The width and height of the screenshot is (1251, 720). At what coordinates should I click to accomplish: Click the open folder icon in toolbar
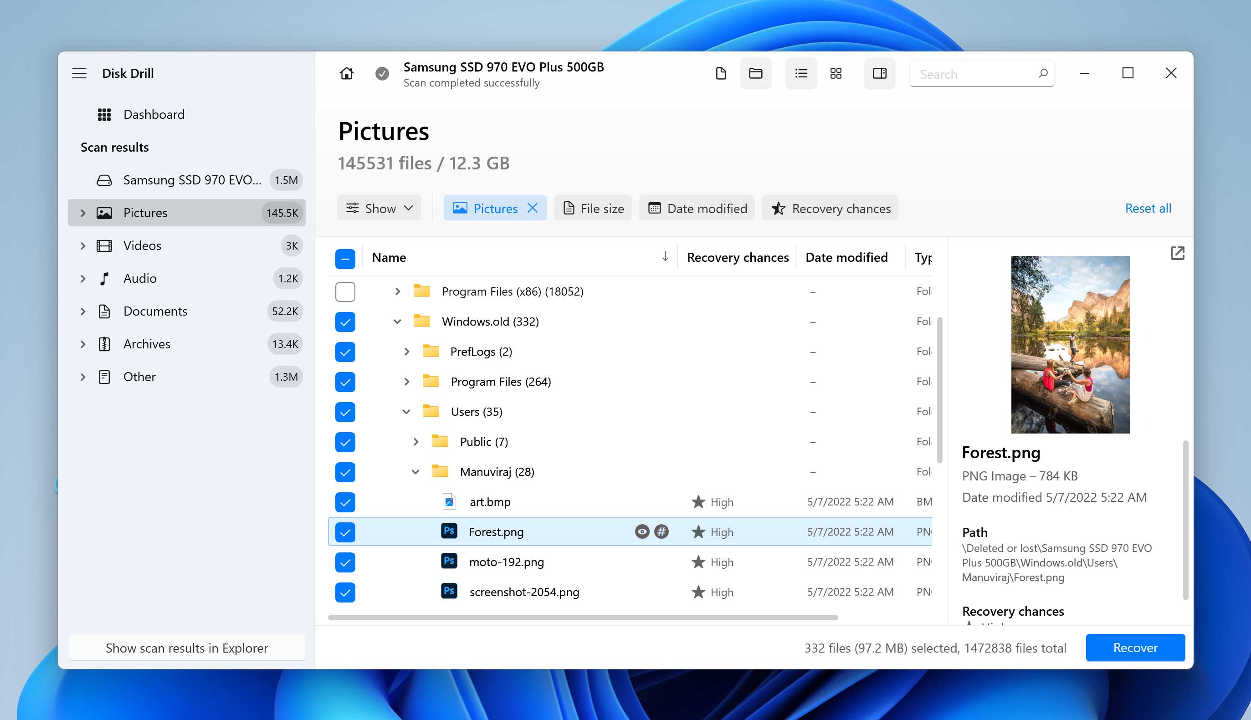[x=754, y=73]
